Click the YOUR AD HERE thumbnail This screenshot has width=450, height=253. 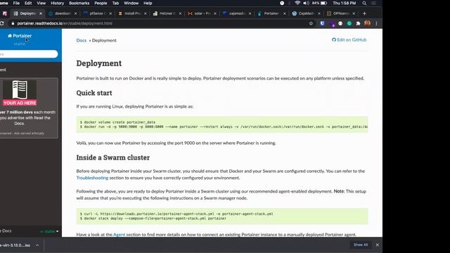(20, 93)
